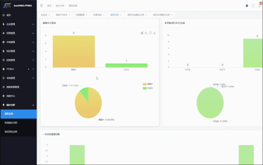This screenshot has height=165, width=263.
Task: Click the green 已完成 bar with value 9
Action: tap(253, 53)
